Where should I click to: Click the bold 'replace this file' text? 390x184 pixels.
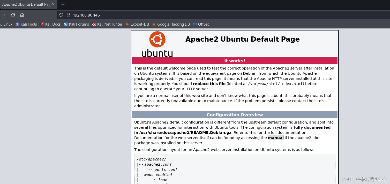[x=209, y=84]
